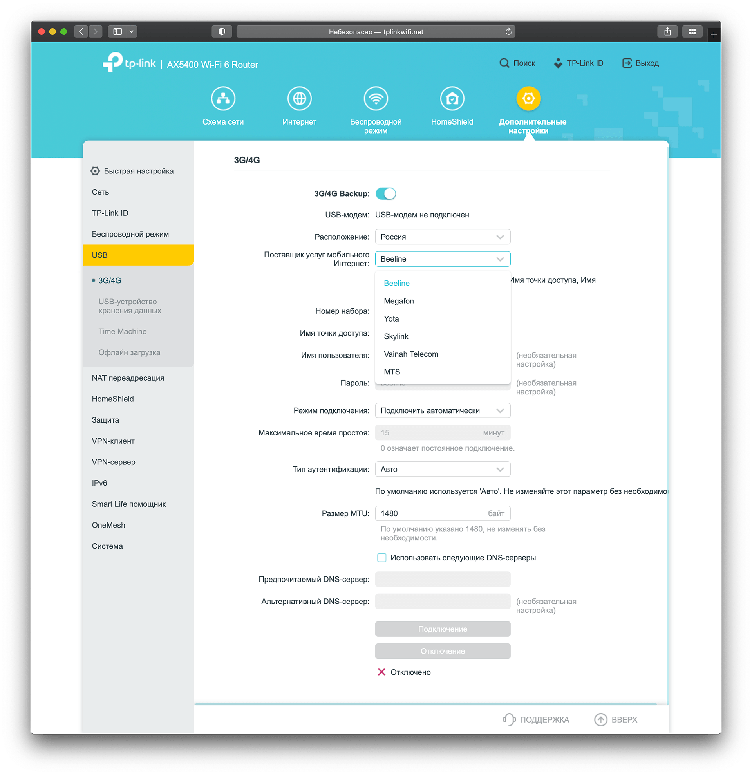Click the Отключение button
Screen dimensions: 752x775
[443, 651]
